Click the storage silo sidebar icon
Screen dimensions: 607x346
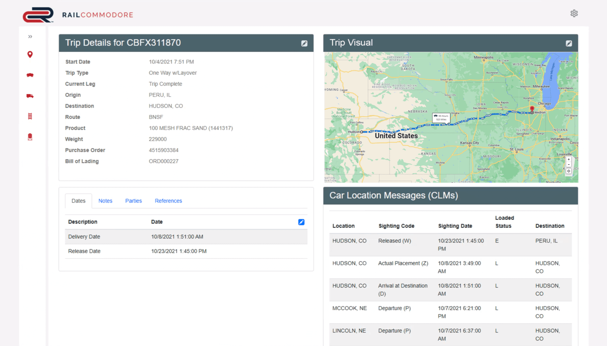[30, 137]
